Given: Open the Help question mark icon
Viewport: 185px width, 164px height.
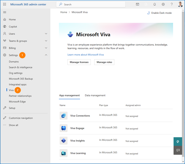Looking at the screenshot, I should (172, 4).
